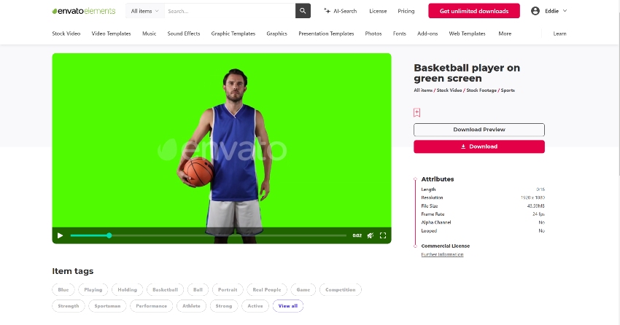Open the License page
Viewport: 620px width, 325px height.
[378, 11]
